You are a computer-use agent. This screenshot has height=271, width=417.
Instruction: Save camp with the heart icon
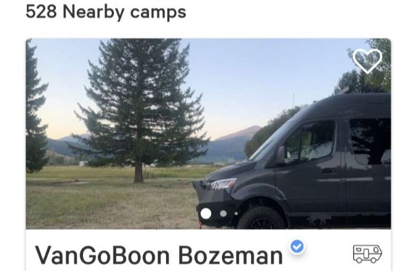click(367, 61)
